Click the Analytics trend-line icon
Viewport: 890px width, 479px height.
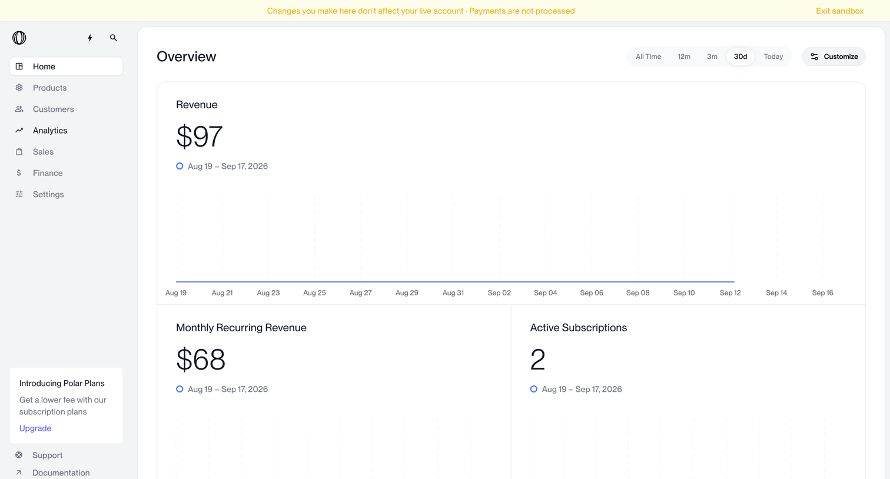point(19,130)
